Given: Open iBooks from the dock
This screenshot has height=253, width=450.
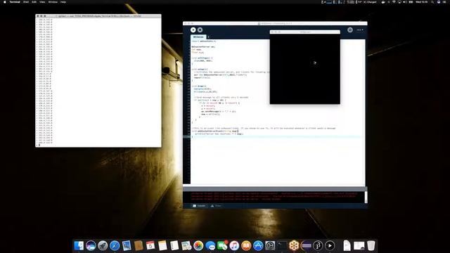Looking at the screenshot, I should tap(246, 245).
